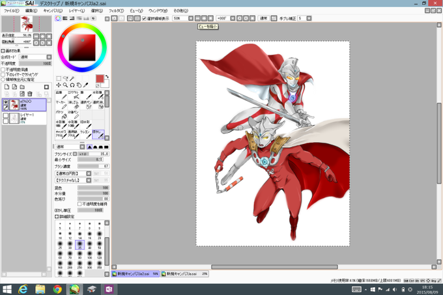Create a new linework layer

(x=14, y=87)
